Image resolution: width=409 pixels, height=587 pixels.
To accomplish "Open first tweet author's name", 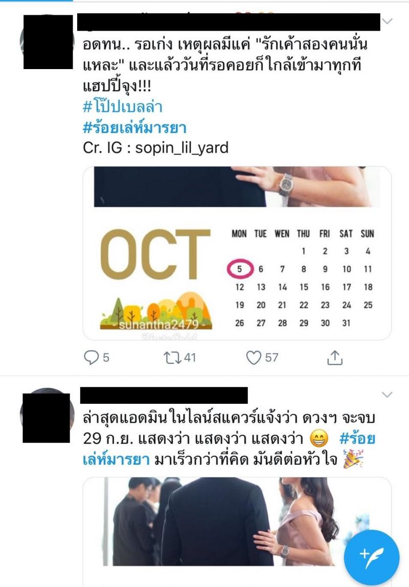I will (229, 21).
